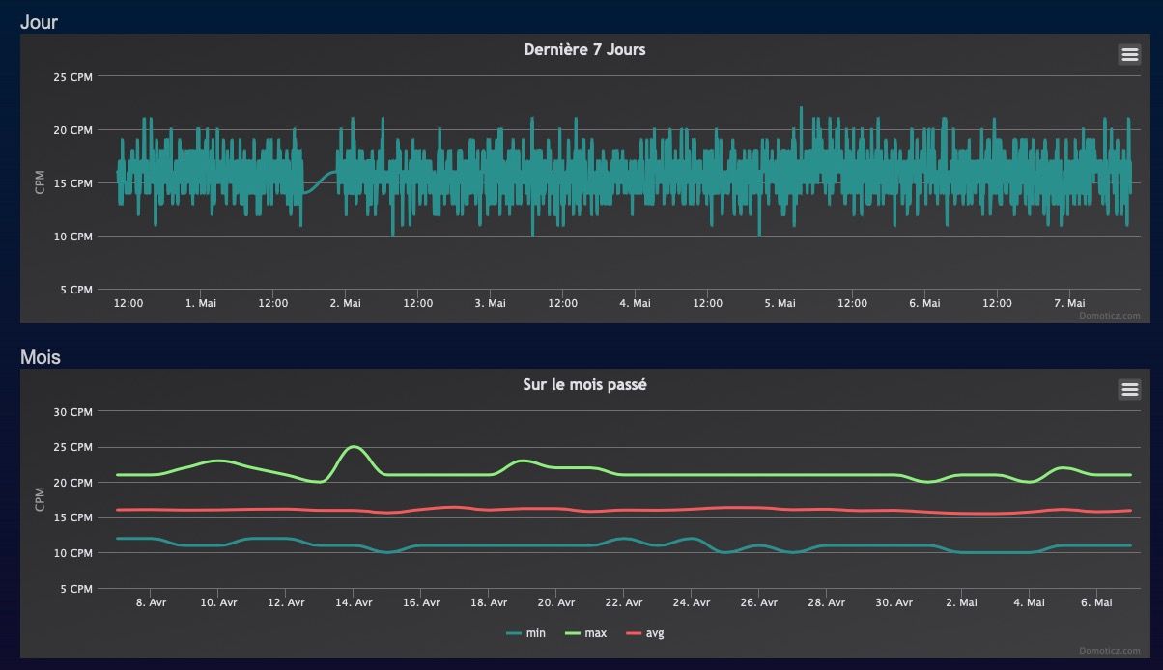Click the "14. Avr" x-axis date label
Viewport: 1163px width, 670px height.
click(354, 602)
